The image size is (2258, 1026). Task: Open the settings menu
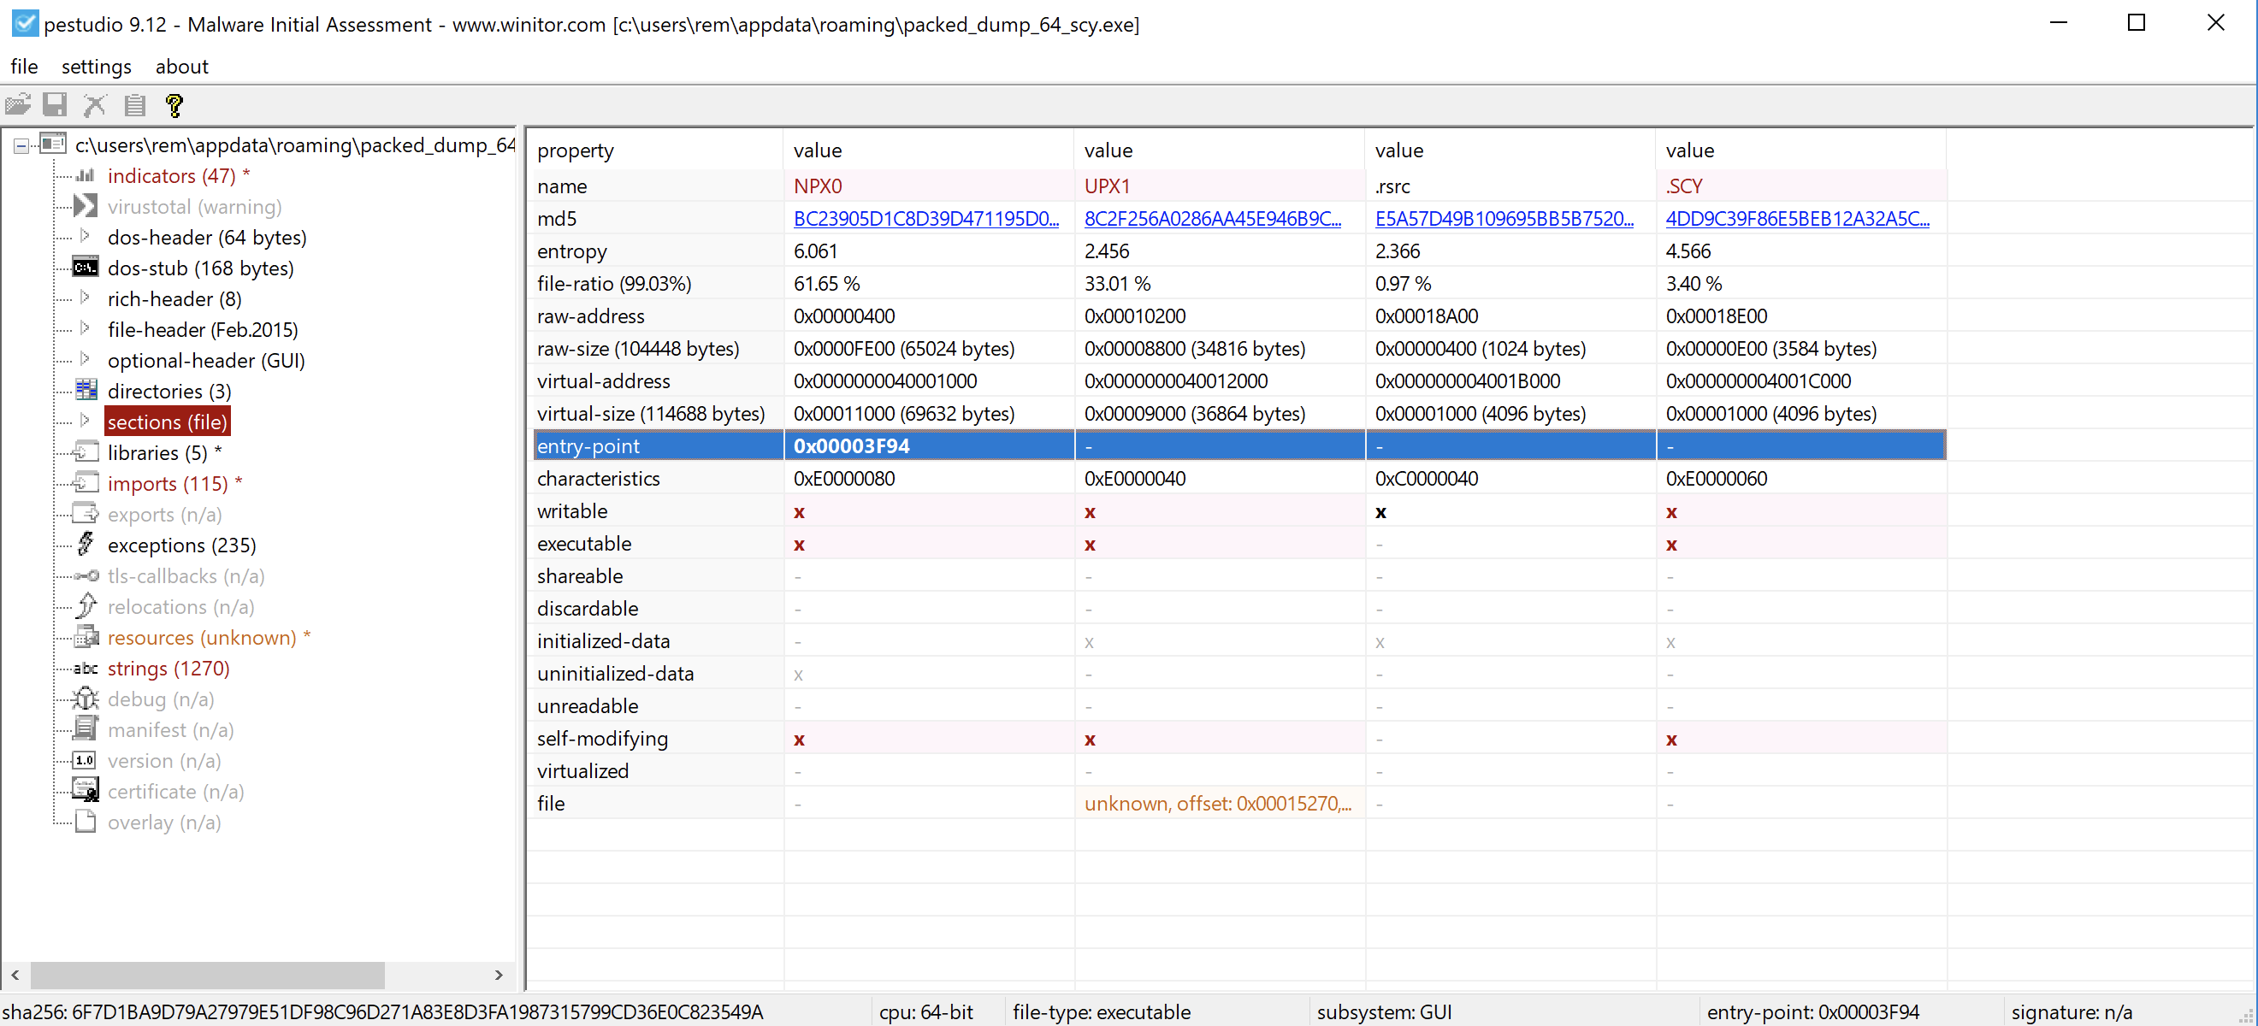97,67
